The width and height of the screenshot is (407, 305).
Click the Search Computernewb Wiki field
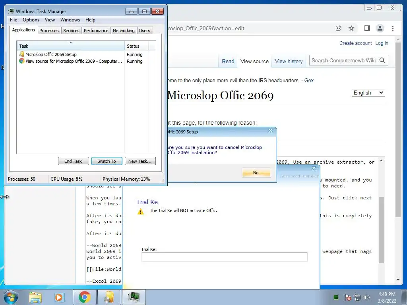click(x=343, y=60)
